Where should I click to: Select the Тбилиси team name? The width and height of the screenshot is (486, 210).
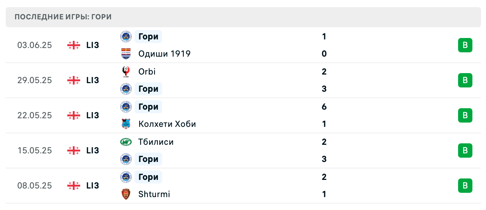[x=156, y=142]
